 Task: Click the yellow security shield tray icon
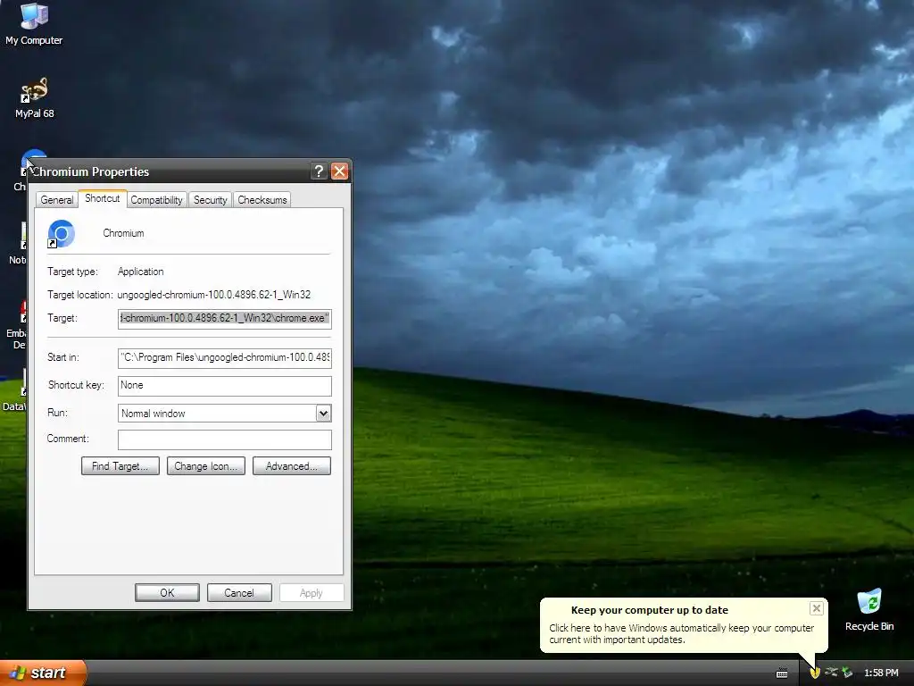tap(815, 673)
